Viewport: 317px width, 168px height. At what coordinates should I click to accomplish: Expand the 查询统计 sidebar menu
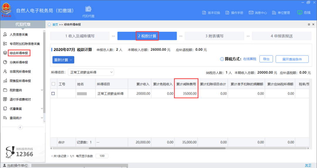click(42, 118)
